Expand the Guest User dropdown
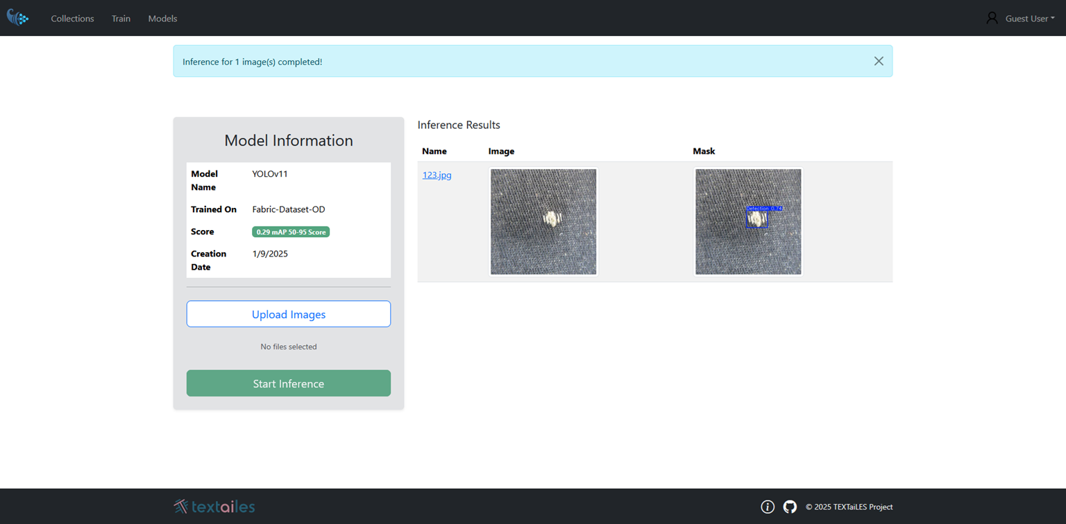 pyautogui.click(x=1029, y=19)
